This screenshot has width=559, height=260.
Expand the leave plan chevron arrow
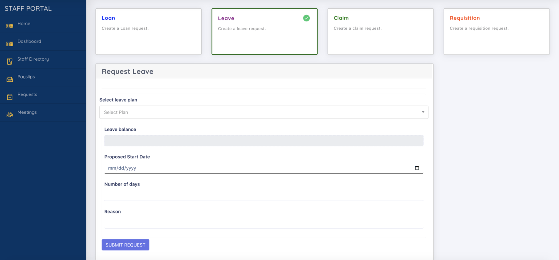pyautogui.click(x=423, y=112)
